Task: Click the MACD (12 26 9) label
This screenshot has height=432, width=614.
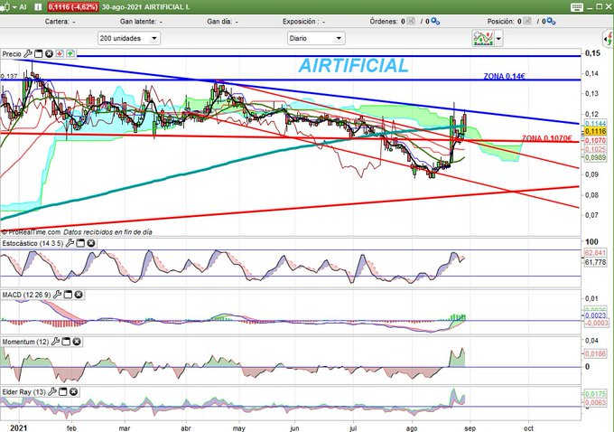Action: point(26,295)
